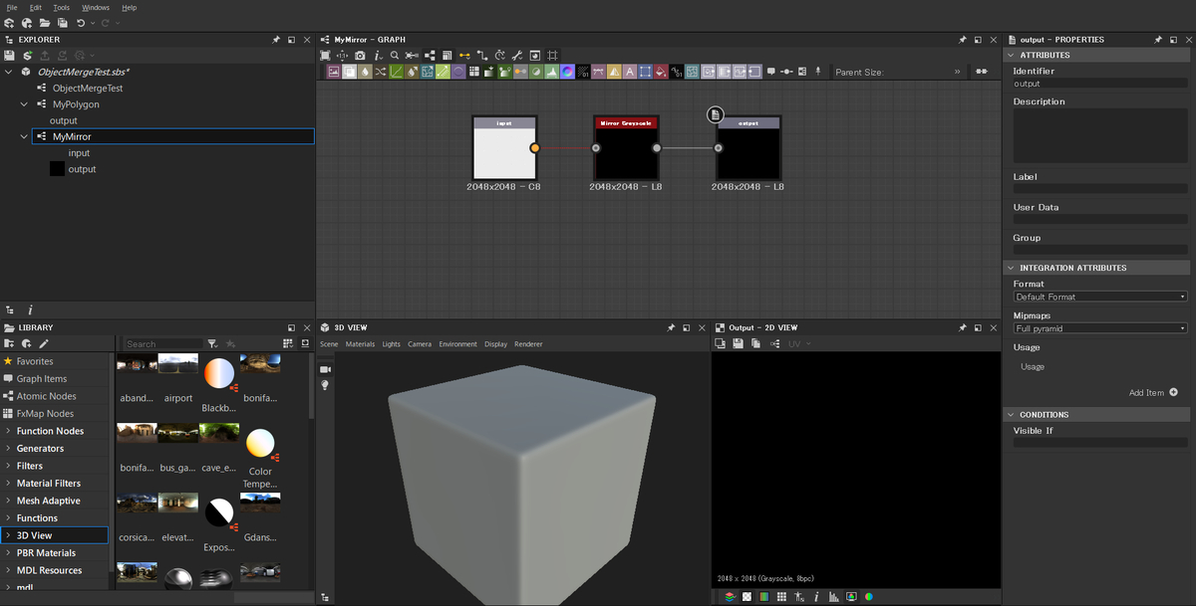
Task: Pin the 3D View panel
Action: tap(671, 327)
